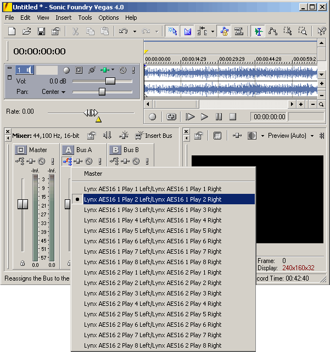The image size is (330, 352).
Task: Open the Auto Ripple mode dropdown arrow
Action: 212,31
